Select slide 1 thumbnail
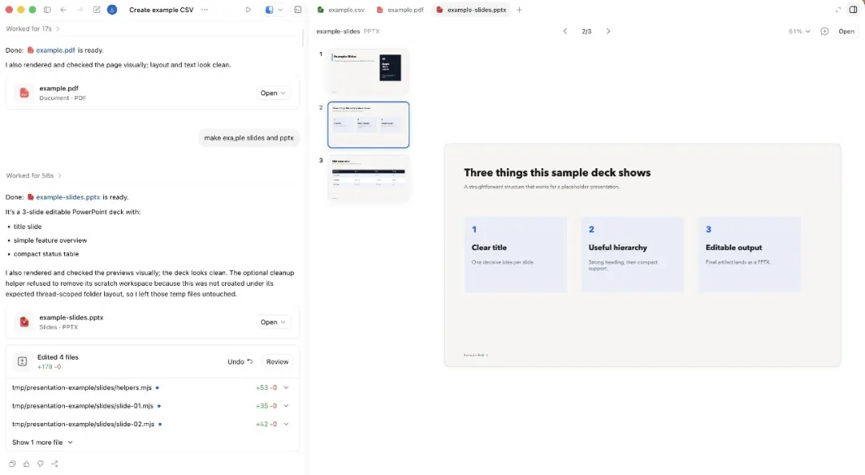Screen dimensions: 865x475 tap(368, 71)
